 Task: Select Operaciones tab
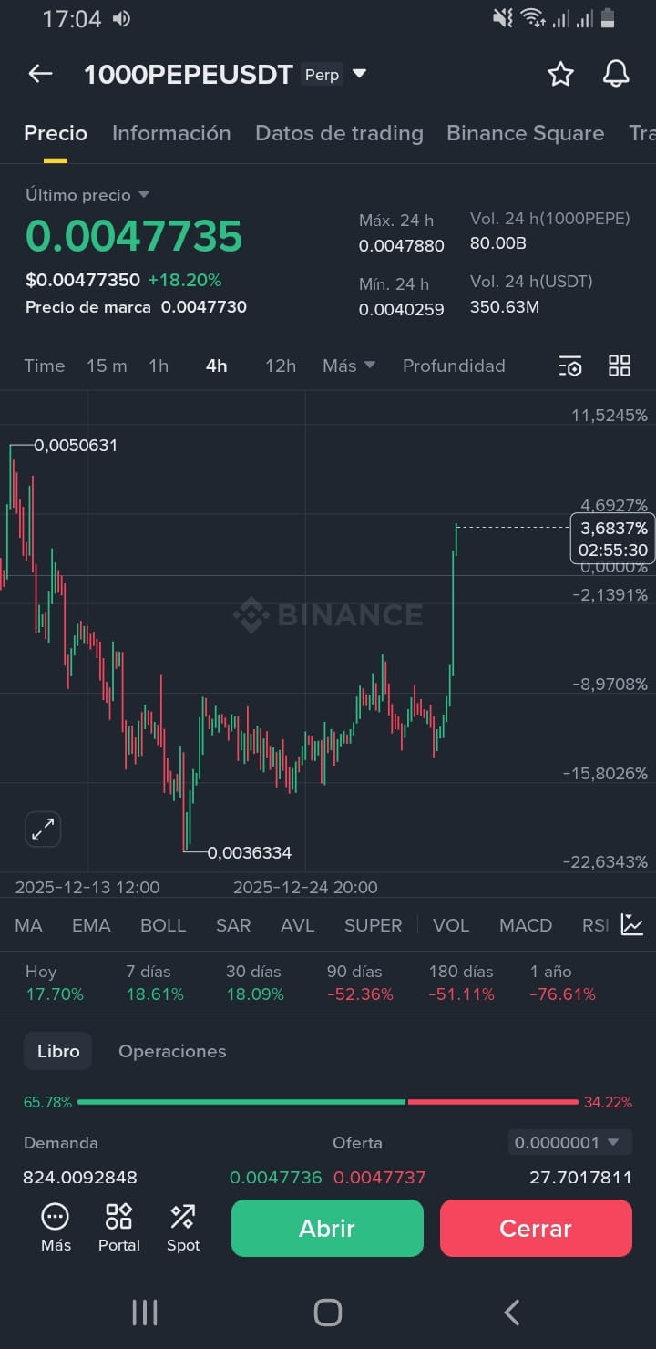tap(172, 1051)
